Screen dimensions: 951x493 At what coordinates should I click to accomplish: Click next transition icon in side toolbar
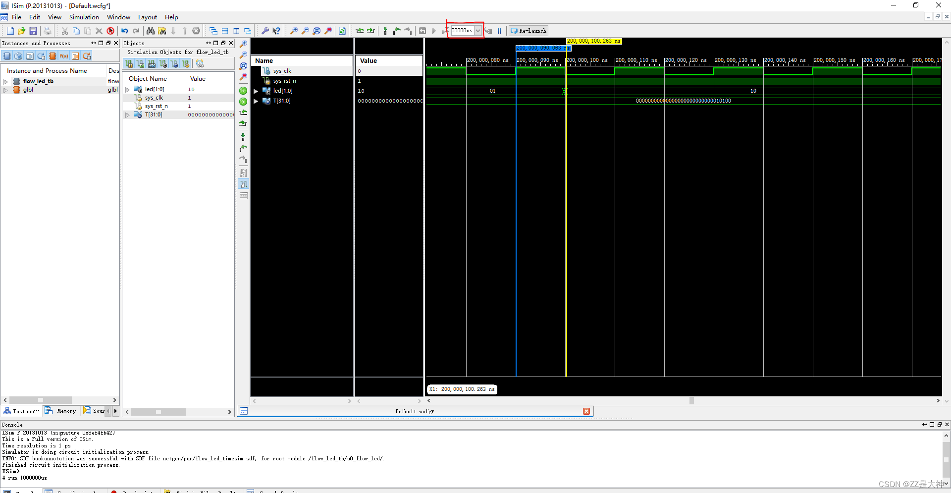coord(243,123)
